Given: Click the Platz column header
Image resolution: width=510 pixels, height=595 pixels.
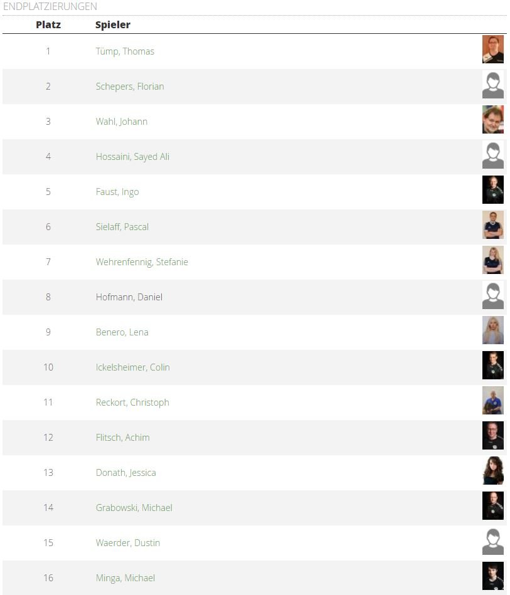Looking at the screenshot, I should click(x=48, y=25).
